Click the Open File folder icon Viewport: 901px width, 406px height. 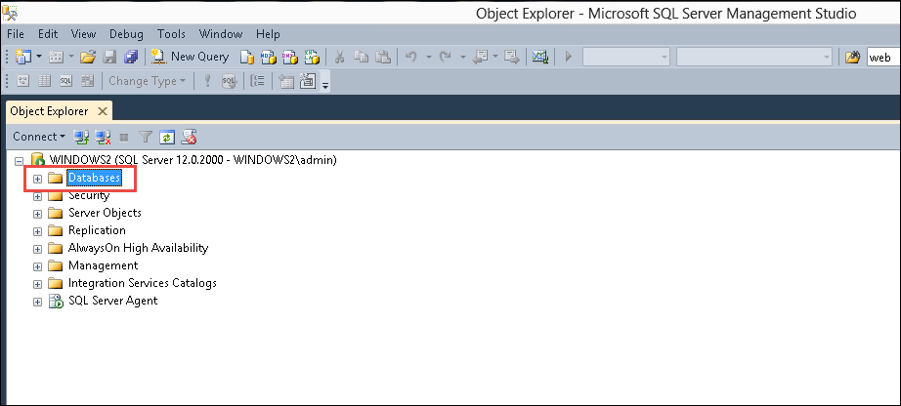coord(87,57)
